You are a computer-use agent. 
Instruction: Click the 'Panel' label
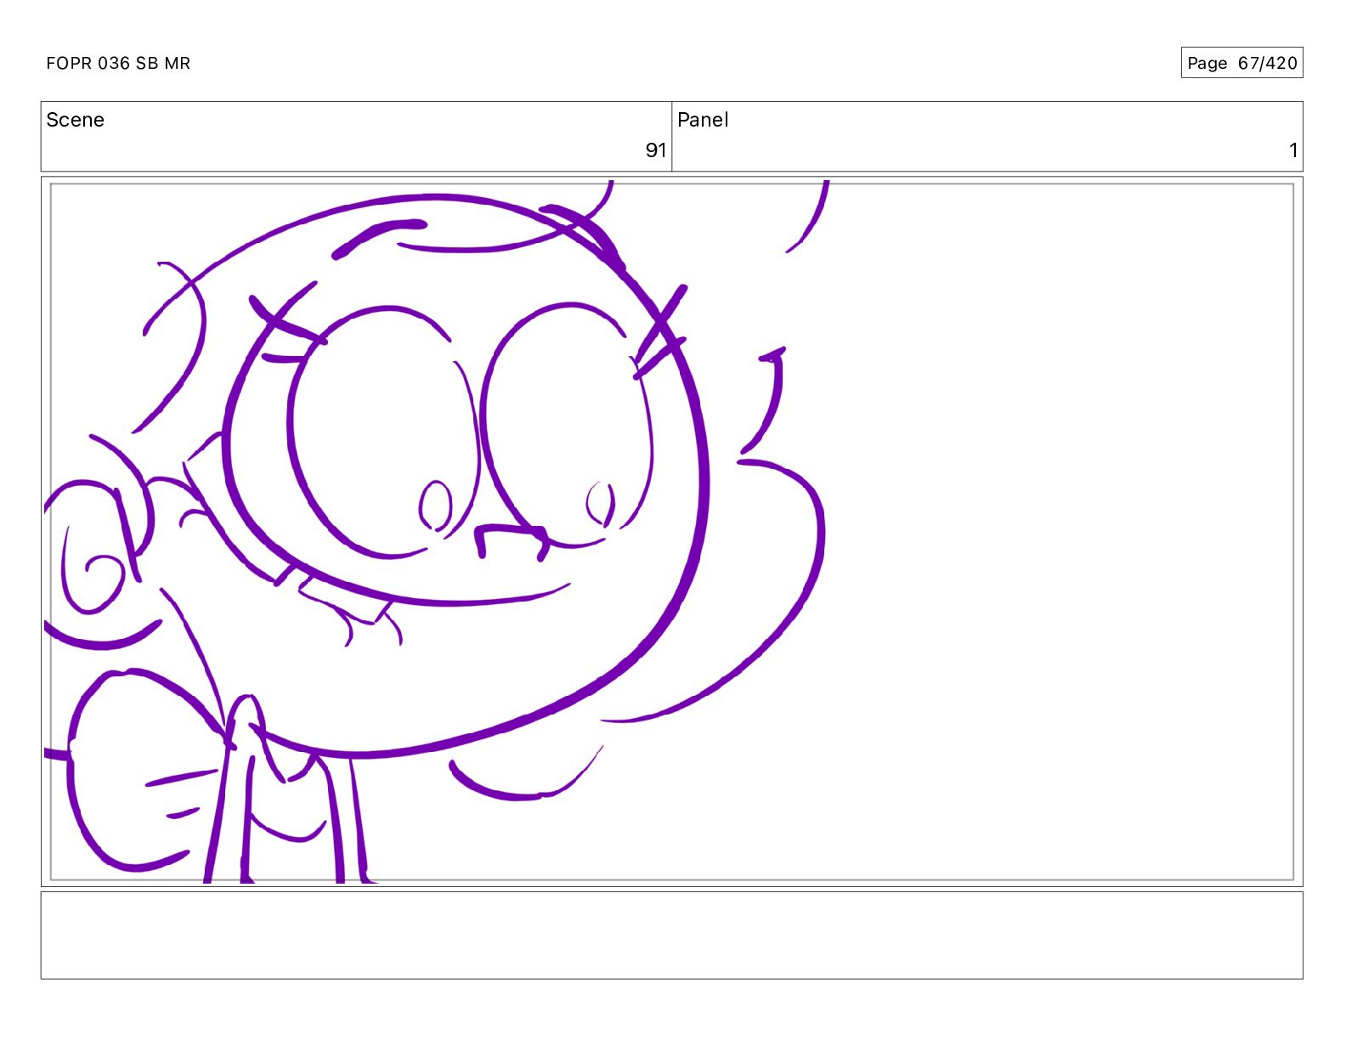pyautogui.click(x=703, y=120)
